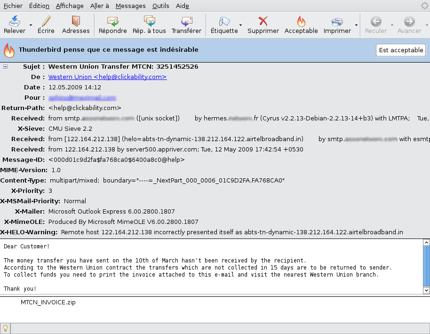Viewport: 430px width, 334px height.
Task: Click the Avancer forward arrow
Action: pyautogui.click(x=409, y=21)
